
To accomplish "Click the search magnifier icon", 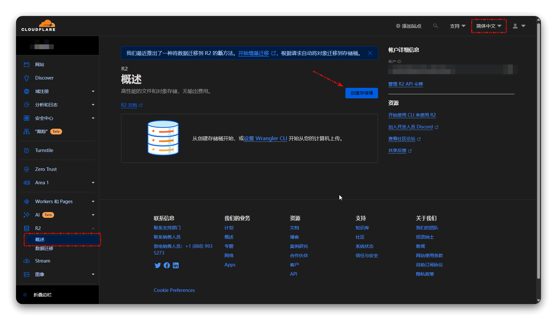I will pos(435,26).
